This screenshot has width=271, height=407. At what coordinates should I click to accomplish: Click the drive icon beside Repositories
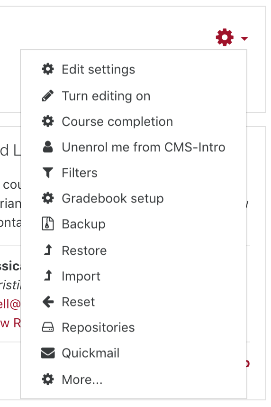pyautogui.click(x=48, y=327)
